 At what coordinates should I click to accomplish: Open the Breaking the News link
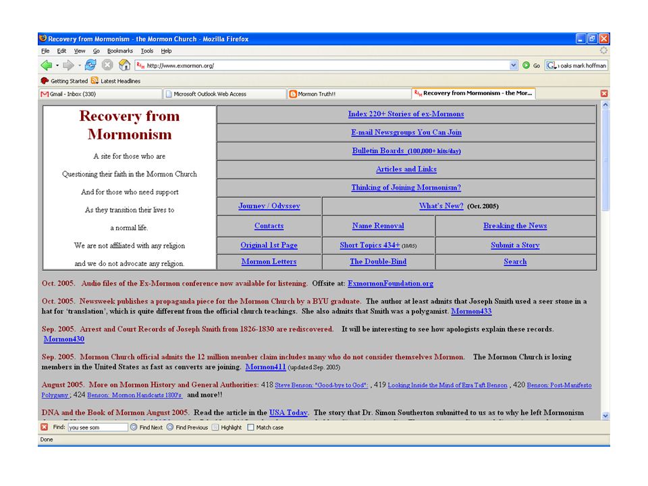(515, 225)
